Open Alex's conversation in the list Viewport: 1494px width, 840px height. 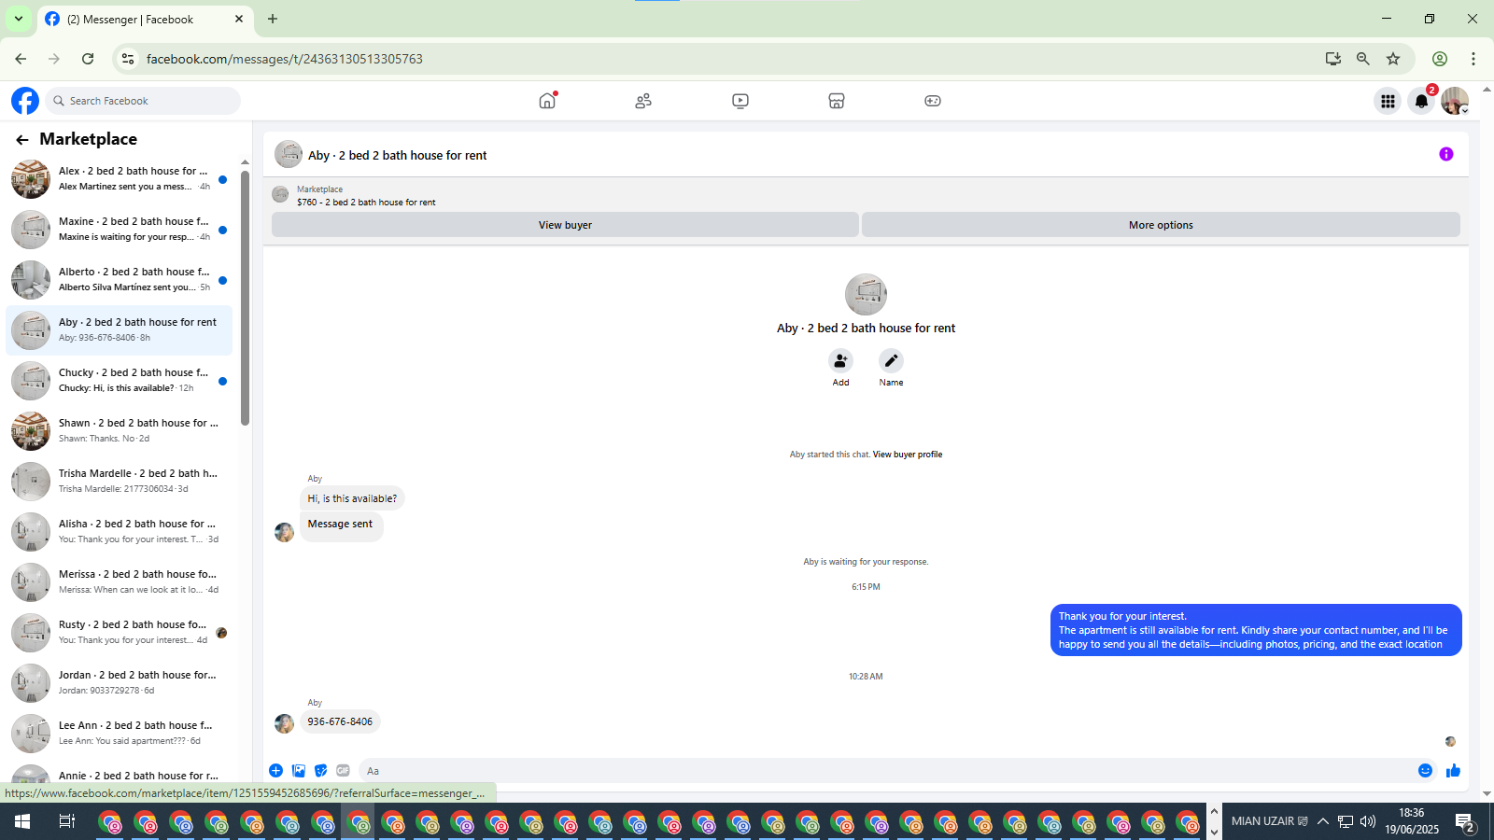120,179
